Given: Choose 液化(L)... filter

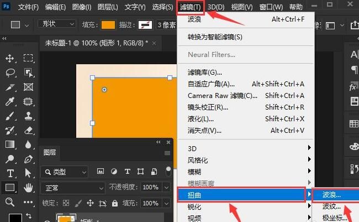Looking at the screenshot, I should pyautogui.click(x=246, y=119).
